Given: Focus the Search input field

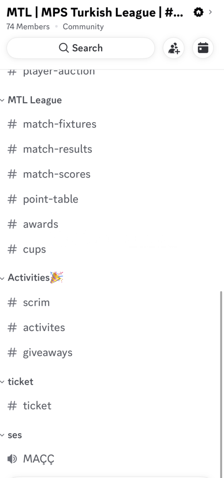Looking at the screenshot, I should coord(81,48).
